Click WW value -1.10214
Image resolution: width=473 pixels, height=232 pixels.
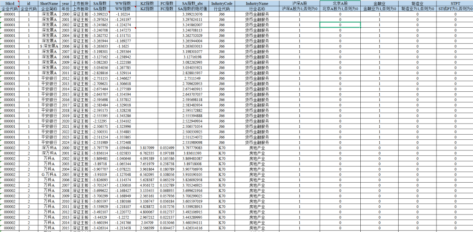click(x=124, y=14)
